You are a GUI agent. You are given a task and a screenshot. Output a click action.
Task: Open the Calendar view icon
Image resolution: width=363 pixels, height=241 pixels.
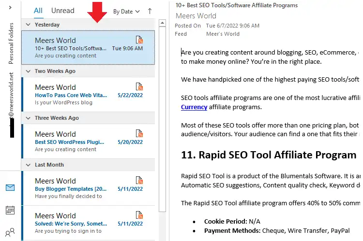10,210
